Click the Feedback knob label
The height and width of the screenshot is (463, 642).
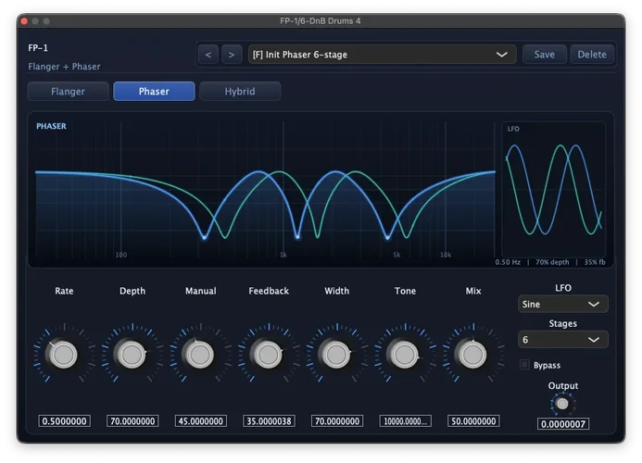coord(269,291)
